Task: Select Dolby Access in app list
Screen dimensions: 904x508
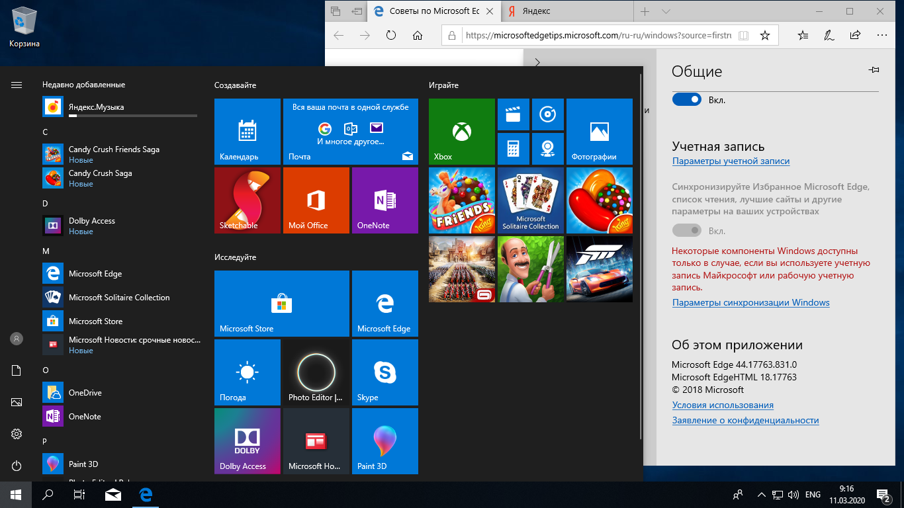Action: (x=120, y=226)
